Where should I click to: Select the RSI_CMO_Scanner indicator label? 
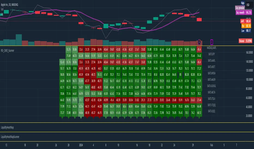(8, 51)
